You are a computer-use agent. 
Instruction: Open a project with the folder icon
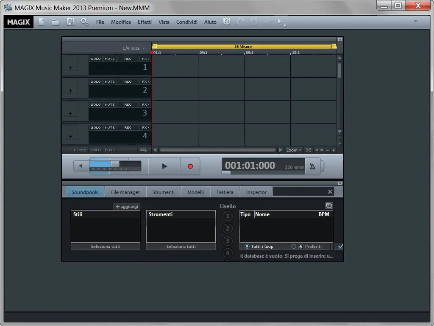56,22
